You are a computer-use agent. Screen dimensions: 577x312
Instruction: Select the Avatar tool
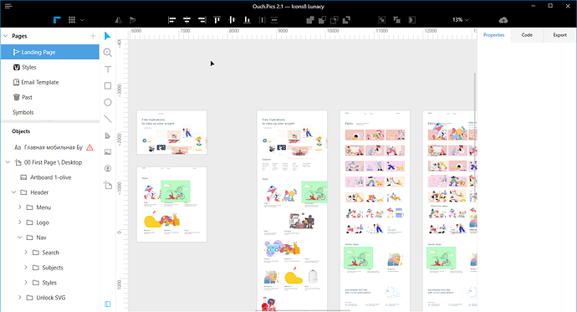click(107, 168)
